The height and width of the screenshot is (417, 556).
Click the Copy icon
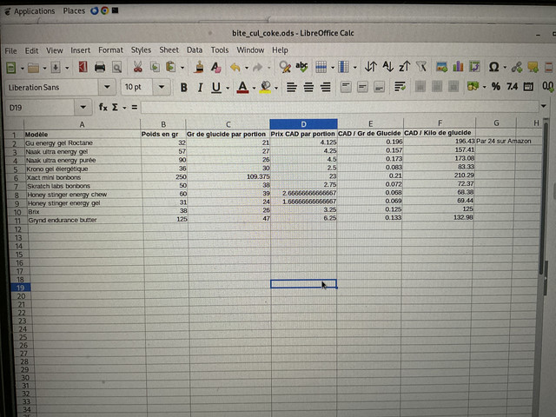tap(155, 67)
